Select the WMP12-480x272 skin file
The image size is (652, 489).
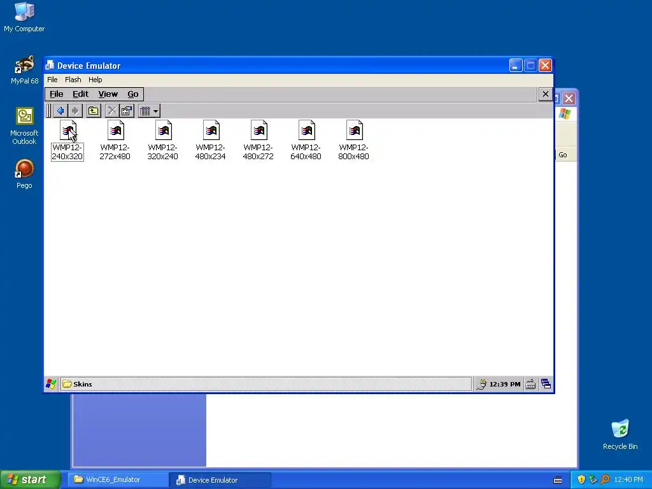(x=259, y=141)
